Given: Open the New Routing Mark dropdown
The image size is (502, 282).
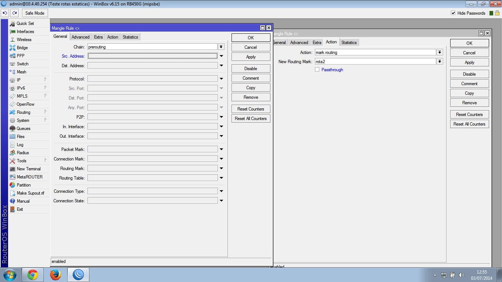Looking at the screenshot, I should point(440,62).
